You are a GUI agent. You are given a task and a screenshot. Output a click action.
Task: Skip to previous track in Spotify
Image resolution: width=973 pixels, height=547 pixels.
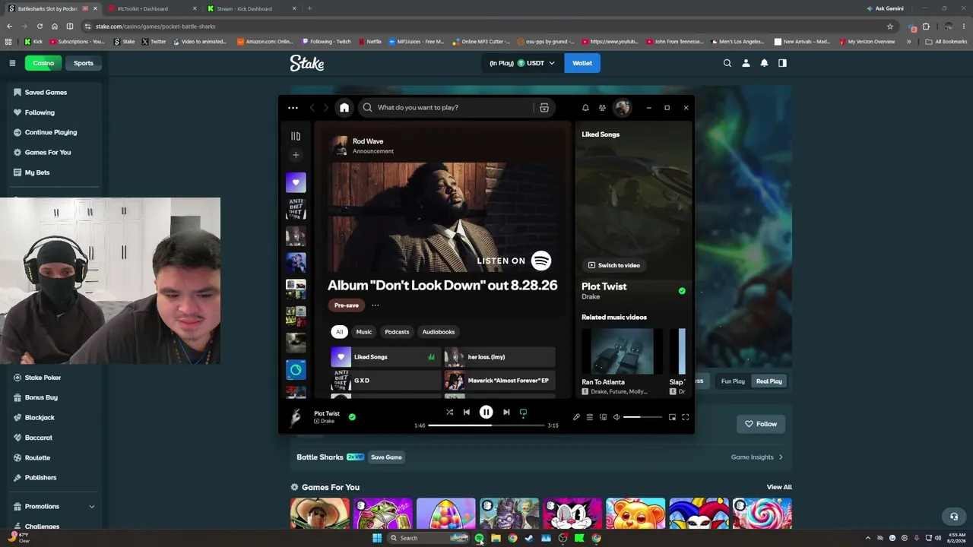click(467, 413)
